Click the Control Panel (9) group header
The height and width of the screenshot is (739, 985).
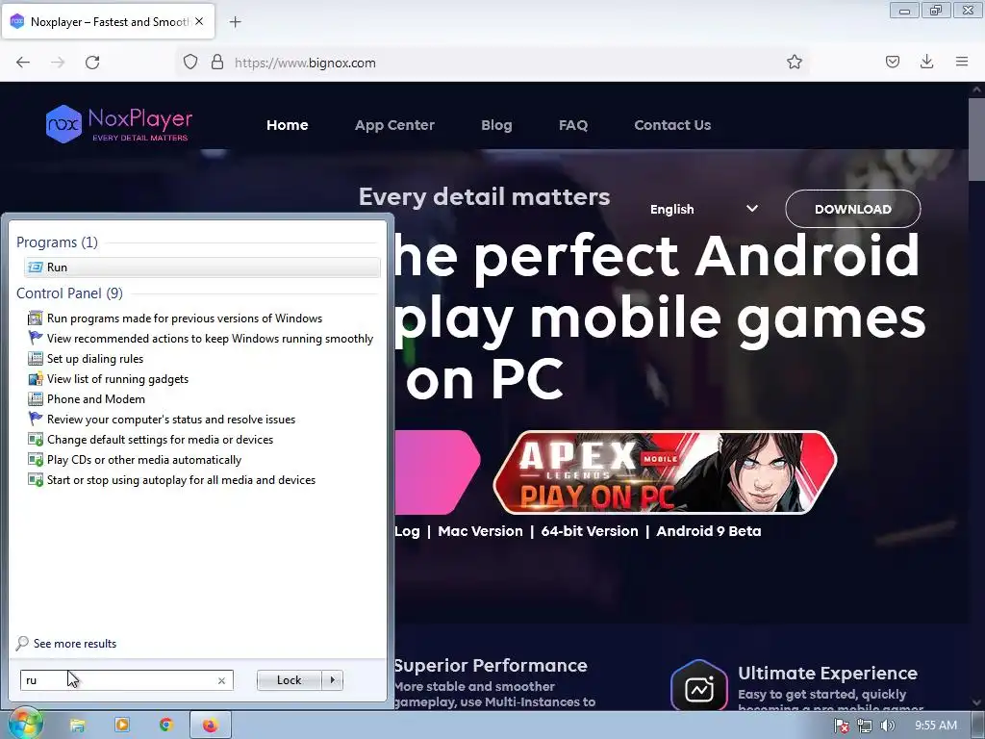[69, 293]
